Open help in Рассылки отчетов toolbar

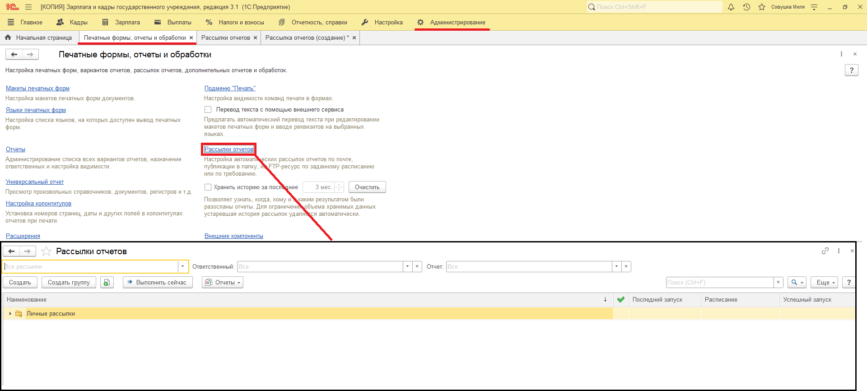point(849,282)
